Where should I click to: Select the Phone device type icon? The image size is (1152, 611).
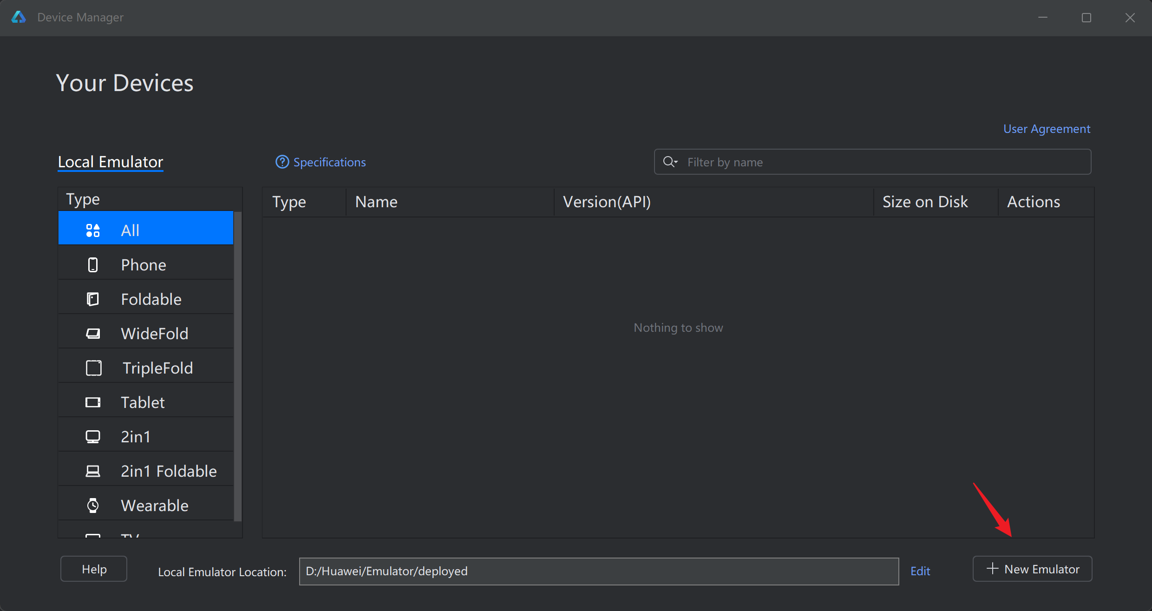[93, 265]
